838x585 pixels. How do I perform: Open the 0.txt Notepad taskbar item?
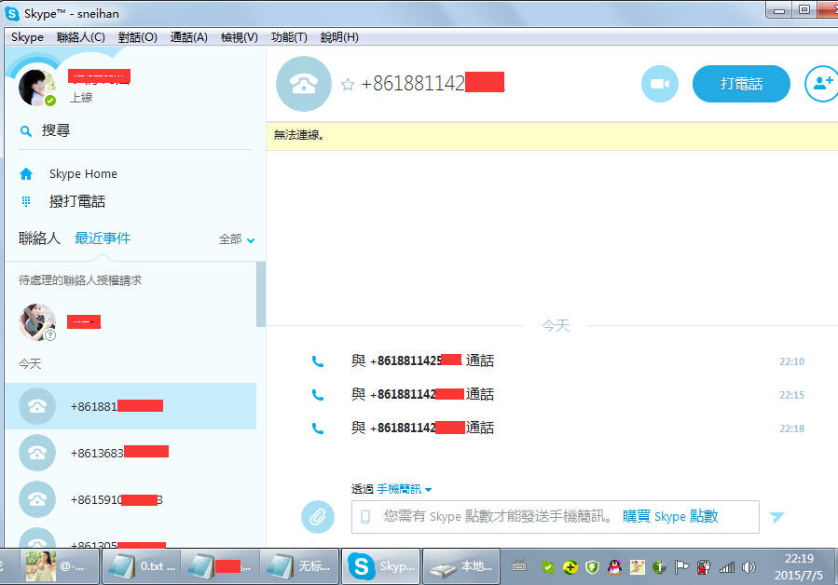click(x=142, y=566)
